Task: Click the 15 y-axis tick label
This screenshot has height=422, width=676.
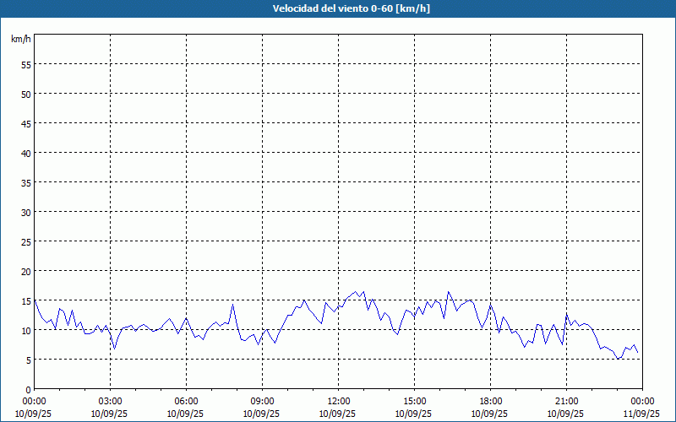Action: point(25,300)
